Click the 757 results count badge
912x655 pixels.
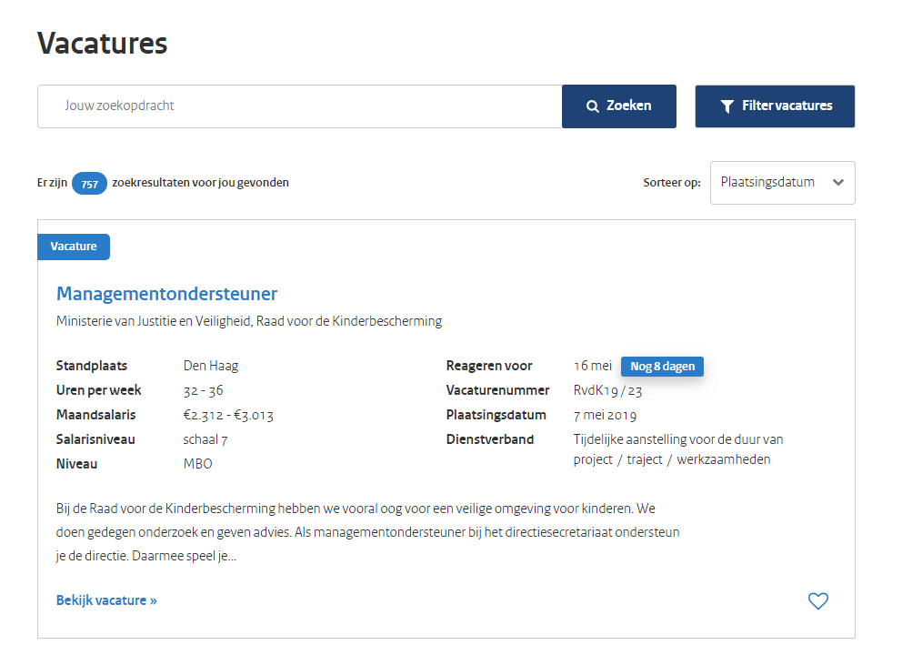(x=89, y=184)
